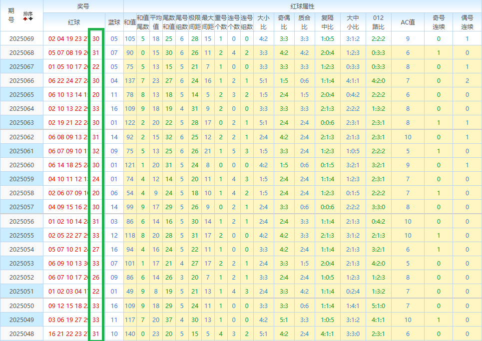Click 012路比 value 3:3:0 in row 2025057
The height and width of the screenshot is (341, 482).
379,207
